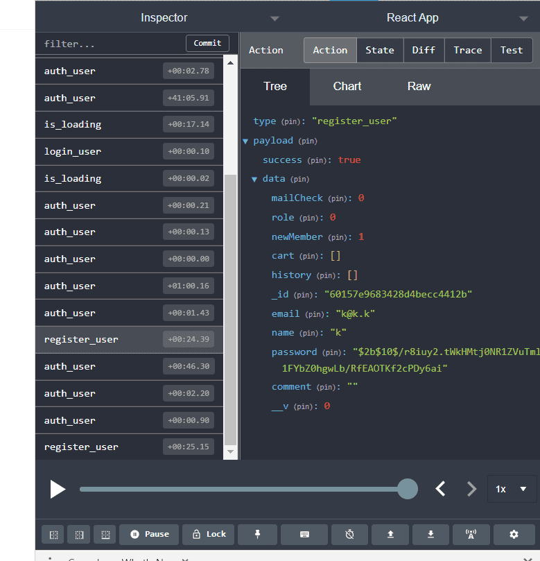Collapse the payload tree node

(245, 141)
